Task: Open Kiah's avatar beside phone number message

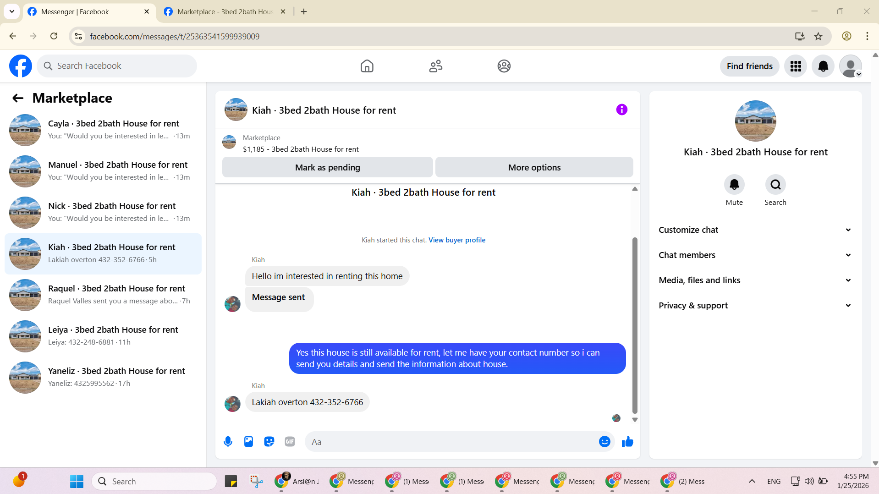Action: [x=232, y=404]
